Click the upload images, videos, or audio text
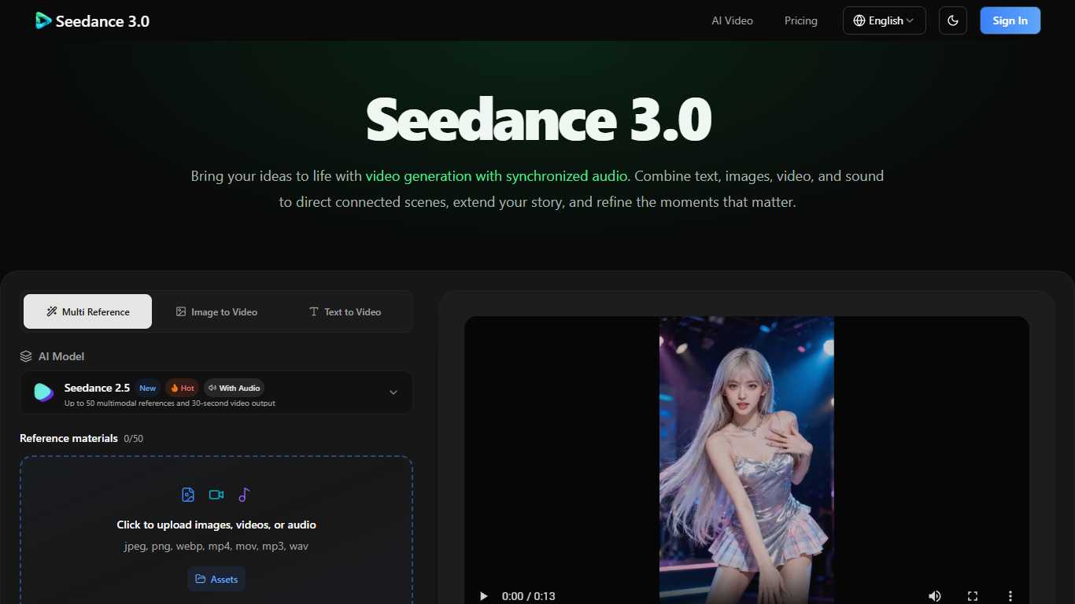The width and height of the screenshot is (1075, 604). coord(216,525)
